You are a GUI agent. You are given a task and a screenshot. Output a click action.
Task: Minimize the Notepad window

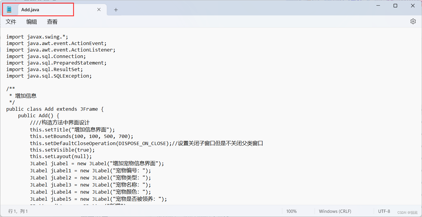pyautogui.click(x=378, y=5)
